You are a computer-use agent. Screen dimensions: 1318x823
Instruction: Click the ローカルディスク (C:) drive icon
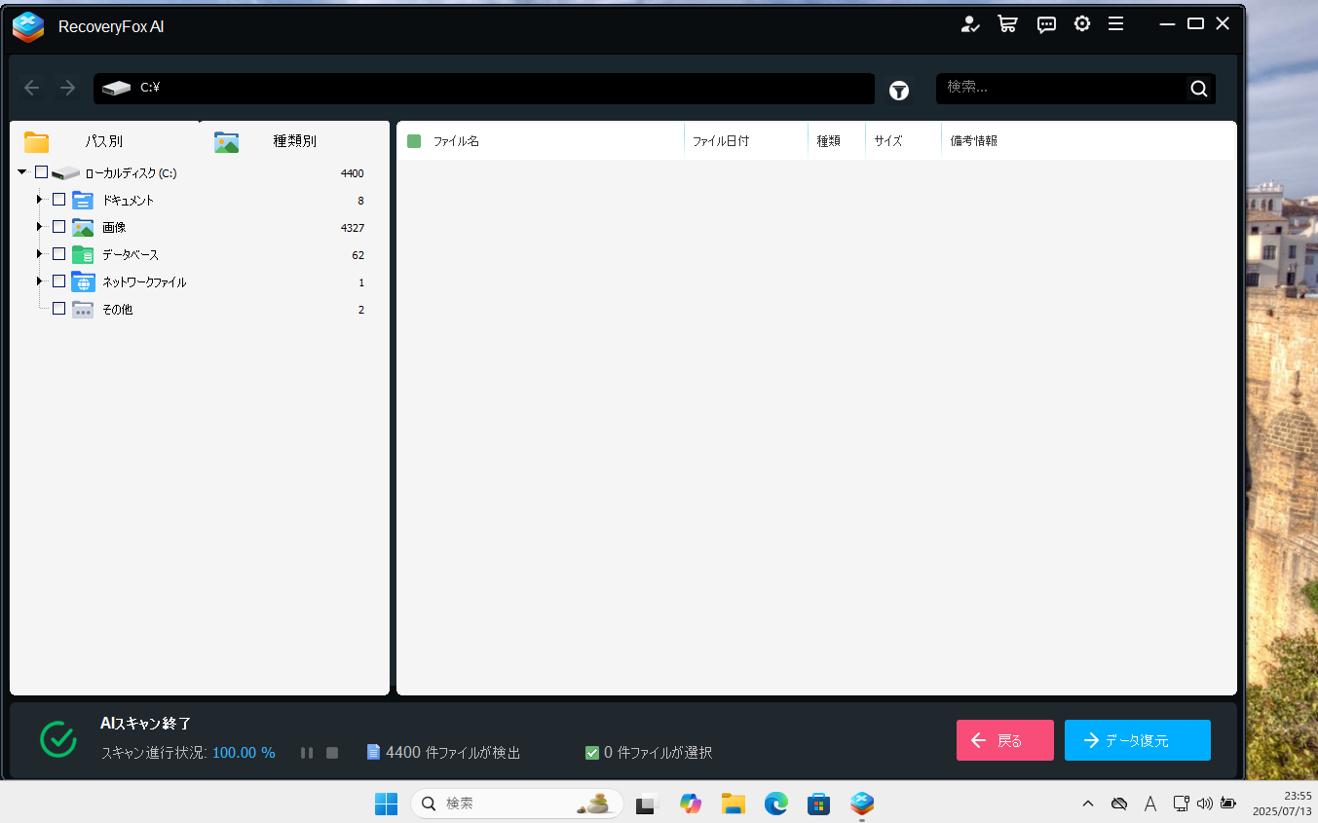(x=65, y=173)
